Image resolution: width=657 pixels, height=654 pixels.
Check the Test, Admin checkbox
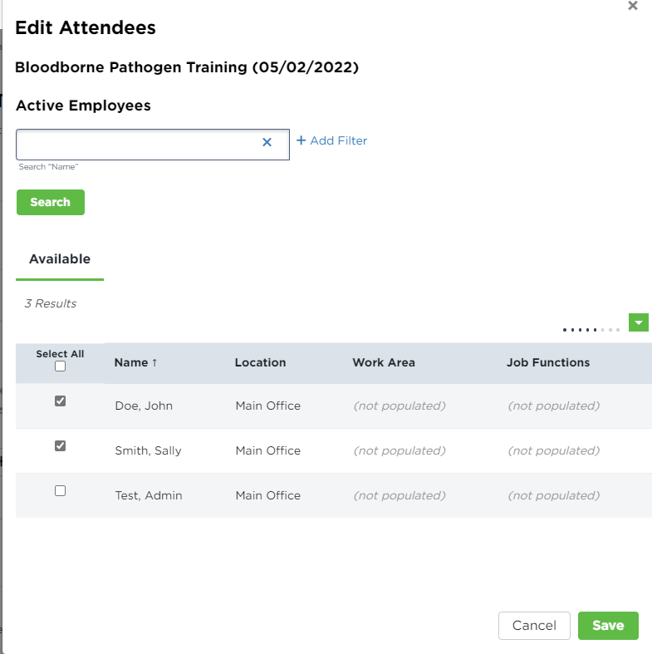pos(60,491)
